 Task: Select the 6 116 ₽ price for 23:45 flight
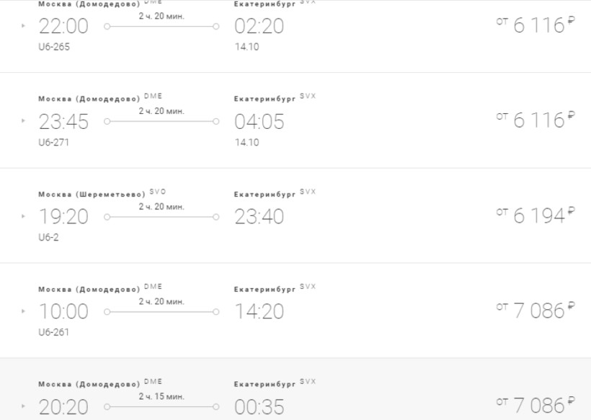(535, 120)
